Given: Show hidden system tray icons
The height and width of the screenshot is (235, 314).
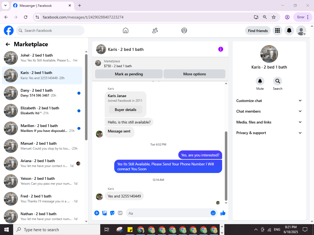Looking at the screenshot, I should 256,230.
